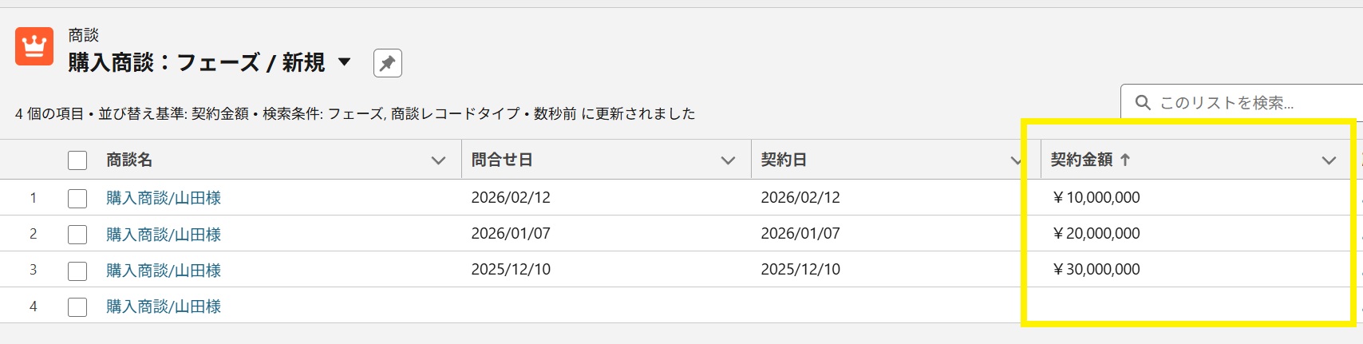1363x344 pixels.
Task: Focus the このリストを検索 search field
Action: click(x=1245, y=103)
